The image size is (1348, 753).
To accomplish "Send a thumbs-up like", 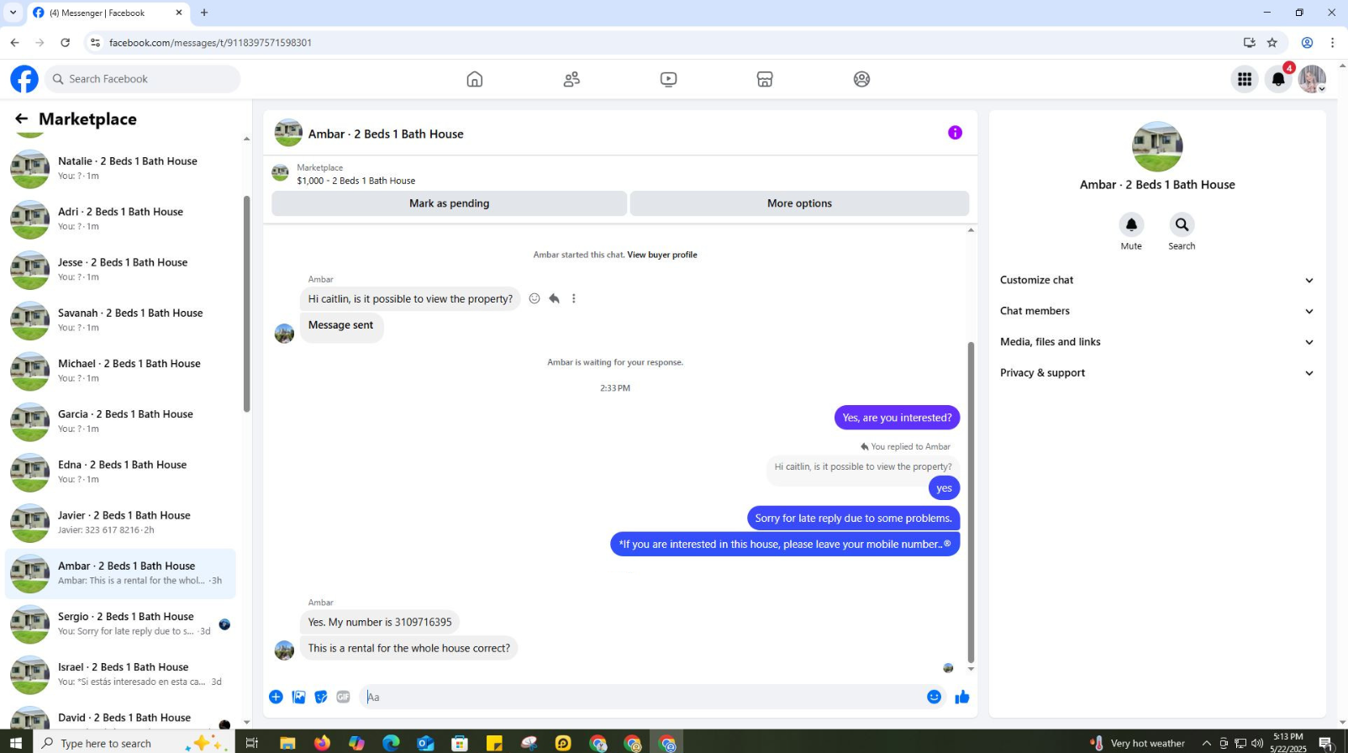I will point(962,697).
